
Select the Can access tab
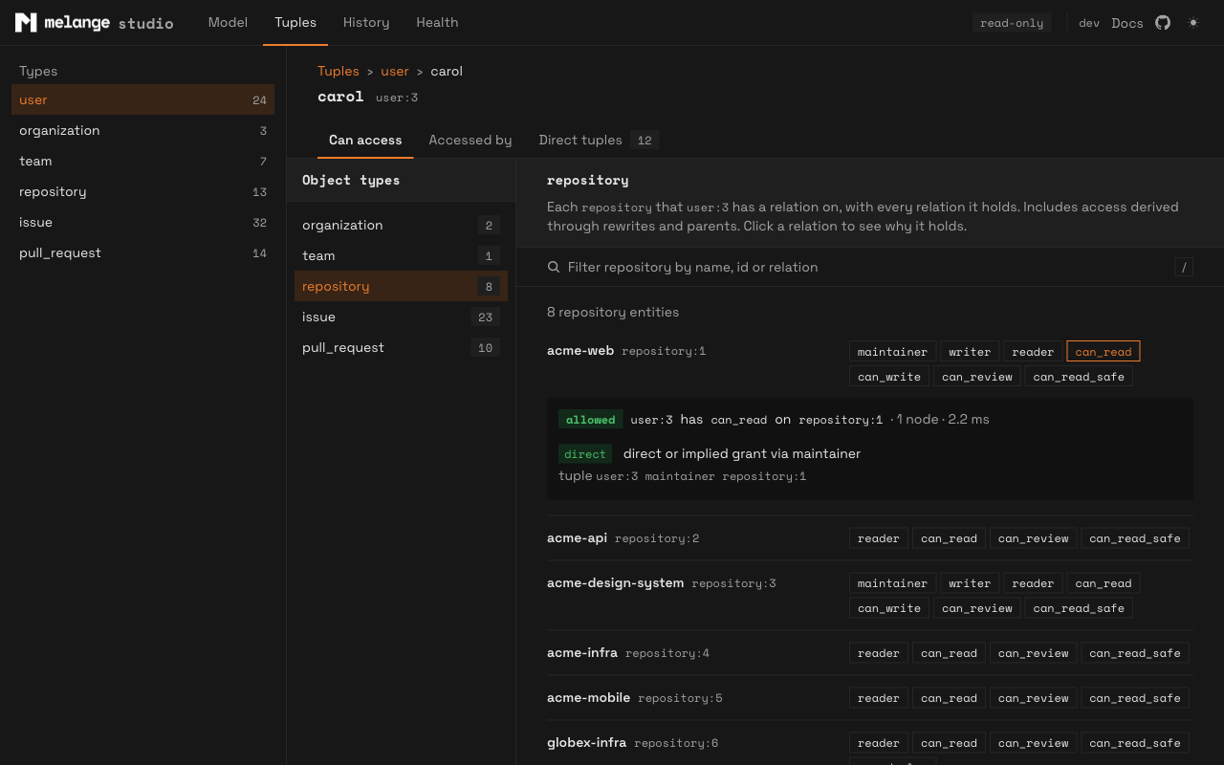click(365, 140)
